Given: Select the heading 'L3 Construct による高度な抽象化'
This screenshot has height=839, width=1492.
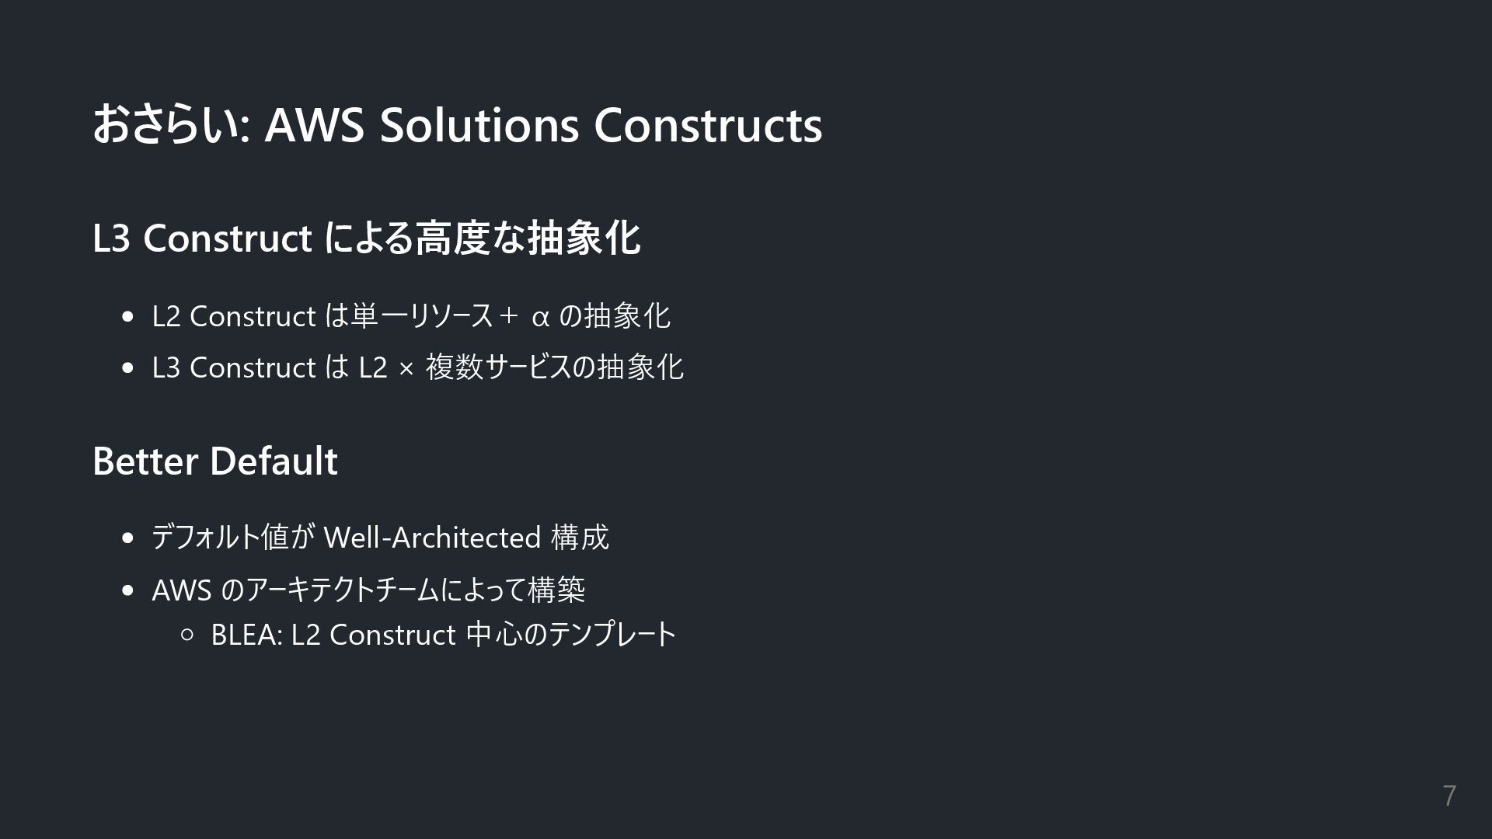Looking at the screenshot, I should pos(366,238).
